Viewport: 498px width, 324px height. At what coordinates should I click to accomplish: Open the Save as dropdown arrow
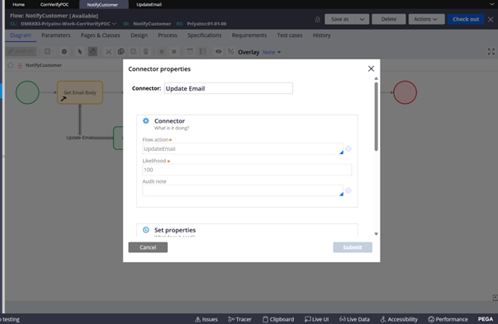pyautogui.click(x=362, y=19)
